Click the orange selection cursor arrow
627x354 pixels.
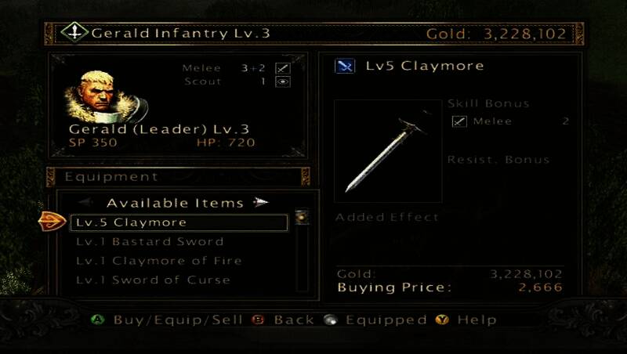pos(53,222)
